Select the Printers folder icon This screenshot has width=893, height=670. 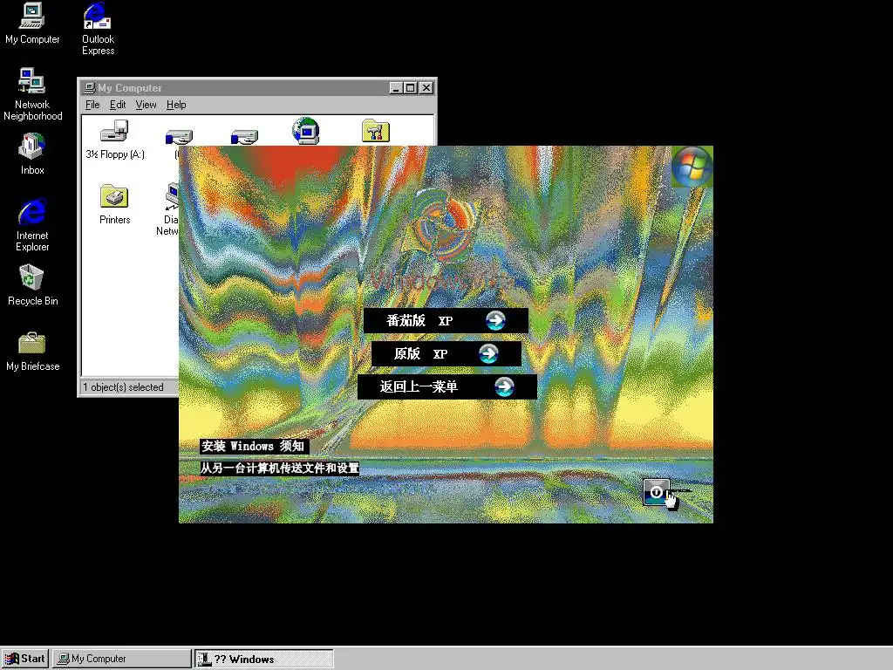(114, 204)
